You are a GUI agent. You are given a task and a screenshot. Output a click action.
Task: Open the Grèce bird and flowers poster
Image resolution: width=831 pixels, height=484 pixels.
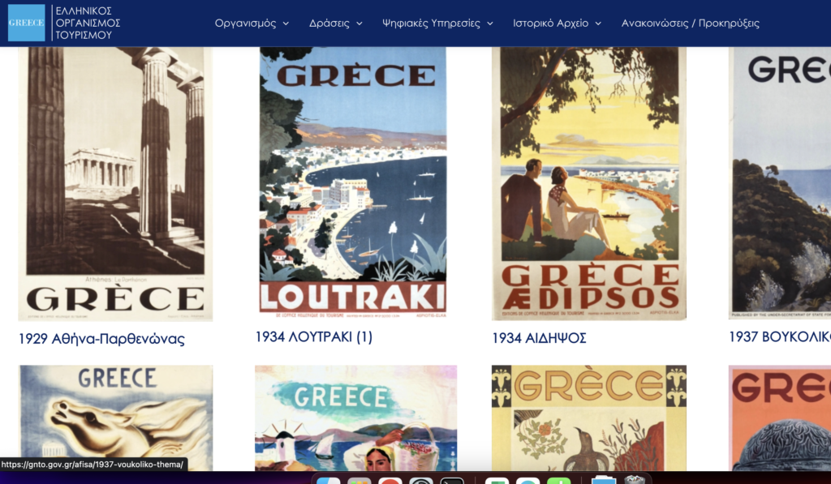pos(588,417)
